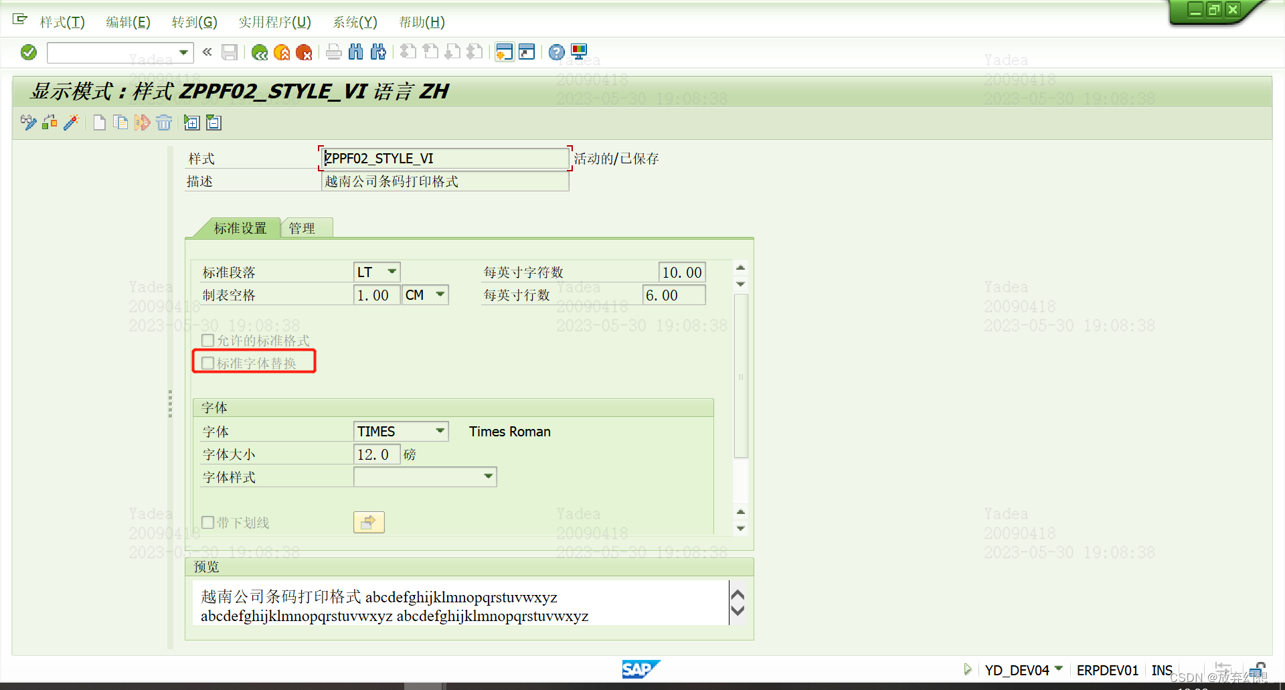The width and height of the screenshot is (1285, 690).
Task: Click the Create blank page icon
Action: point(99,122)
